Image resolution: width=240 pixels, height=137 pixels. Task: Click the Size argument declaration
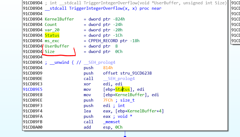pos(49,52)
